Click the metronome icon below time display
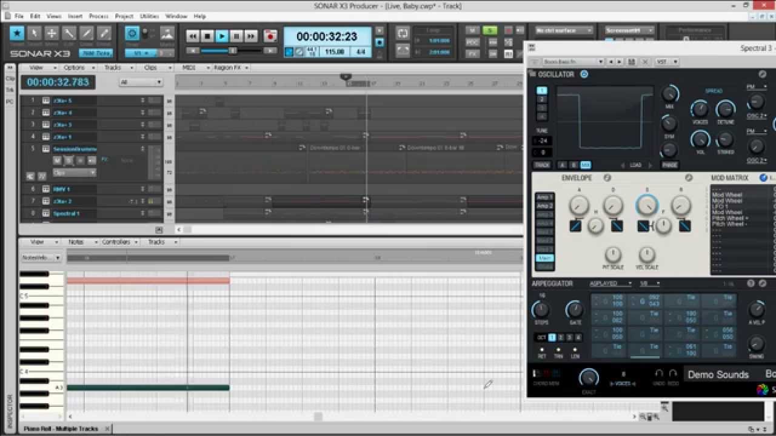The height and width of the screenshot is (436, 776). pyautogui.click(x=299, y=52)
